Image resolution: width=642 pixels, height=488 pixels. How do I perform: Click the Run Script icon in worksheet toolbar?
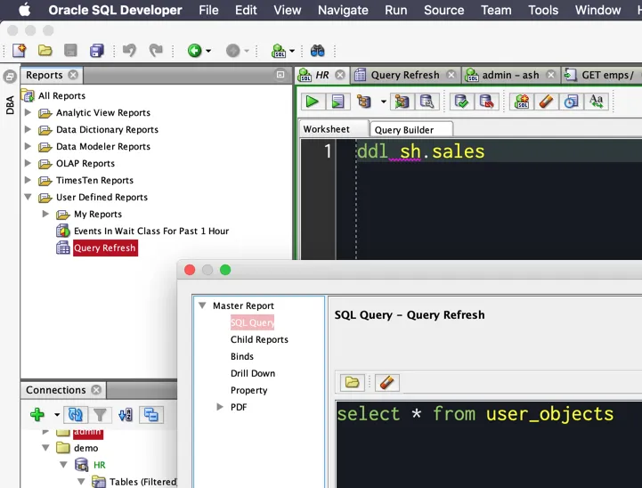[x=337, y=102]
